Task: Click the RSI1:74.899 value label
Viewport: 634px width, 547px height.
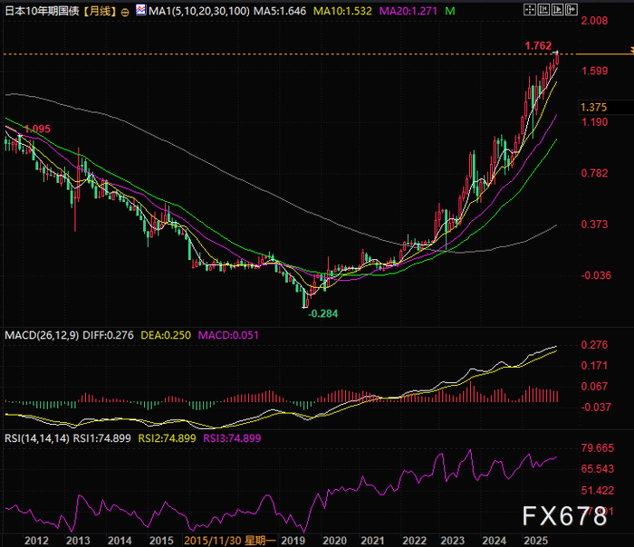Action: point(101,438)
